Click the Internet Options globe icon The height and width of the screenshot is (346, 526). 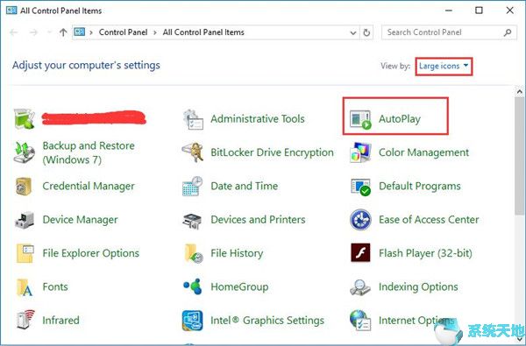coord(360,321)
